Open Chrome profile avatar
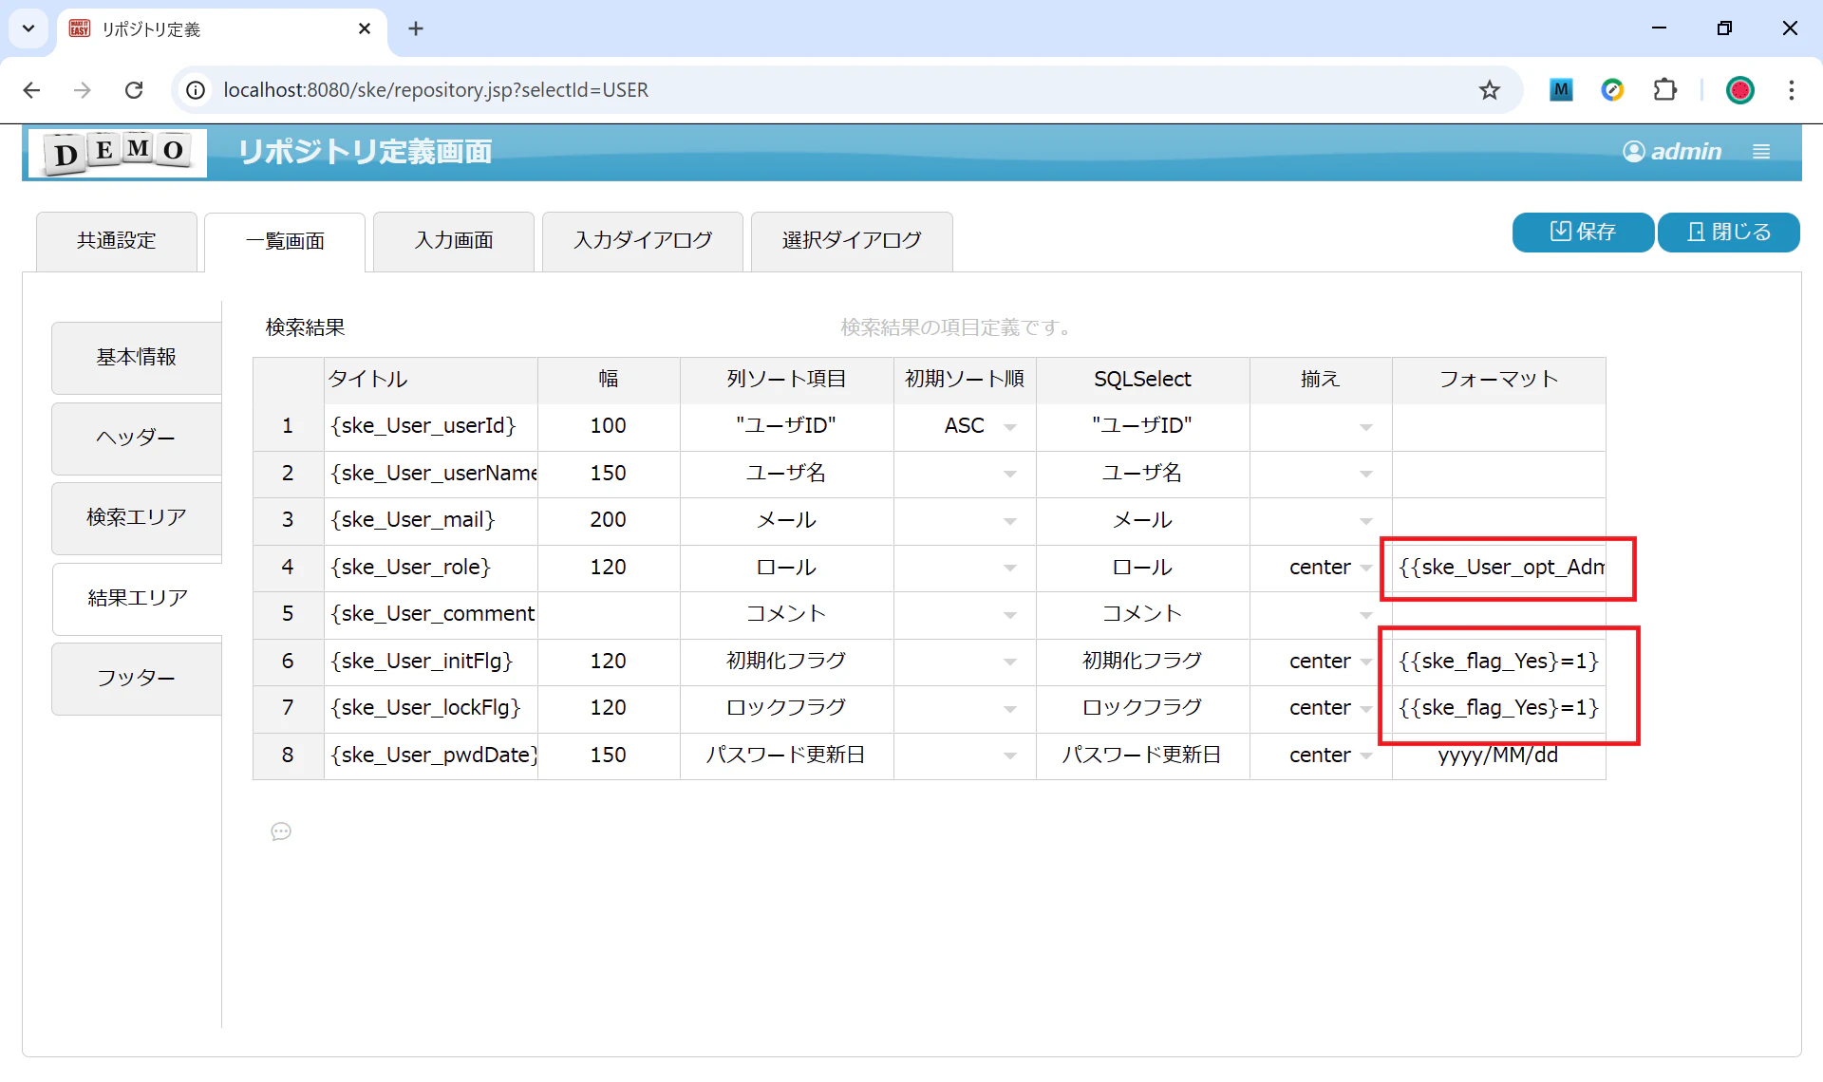Image resolution: width=1823 pixels, height=1082 pixels. coord(1739,90)
